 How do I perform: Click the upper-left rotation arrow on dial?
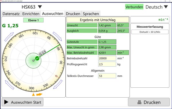pyautogui.click(x=9, y=37)
